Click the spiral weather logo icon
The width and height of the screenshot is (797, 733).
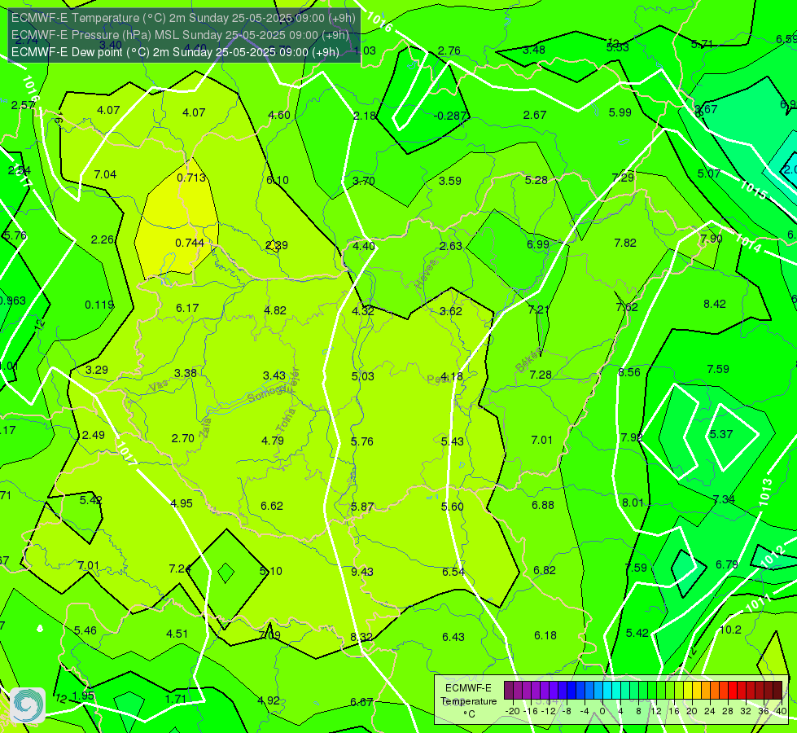(x=28, y=705)
